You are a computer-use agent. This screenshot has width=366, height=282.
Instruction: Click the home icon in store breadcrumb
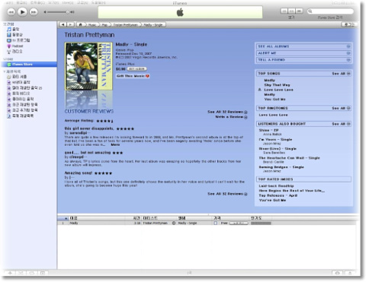[81, 24]
